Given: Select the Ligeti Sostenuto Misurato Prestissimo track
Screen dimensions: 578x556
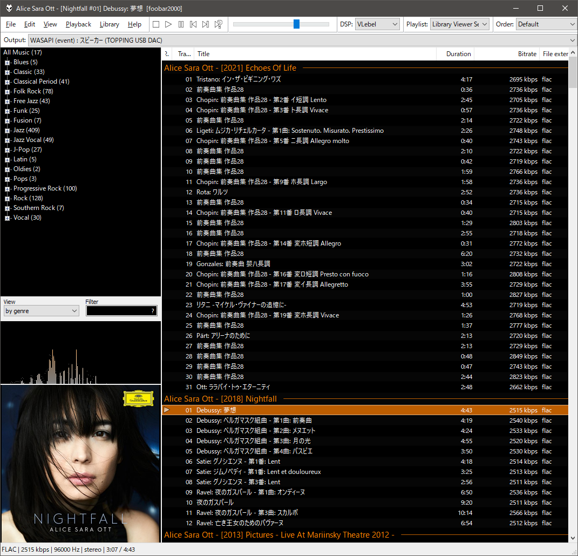Looking at the screenshot, I should coord(365,131).
